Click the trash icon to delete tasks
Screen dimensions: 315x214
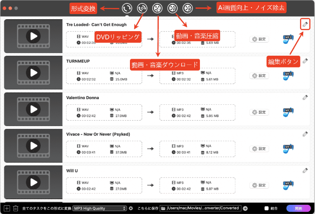pos(16,208)
